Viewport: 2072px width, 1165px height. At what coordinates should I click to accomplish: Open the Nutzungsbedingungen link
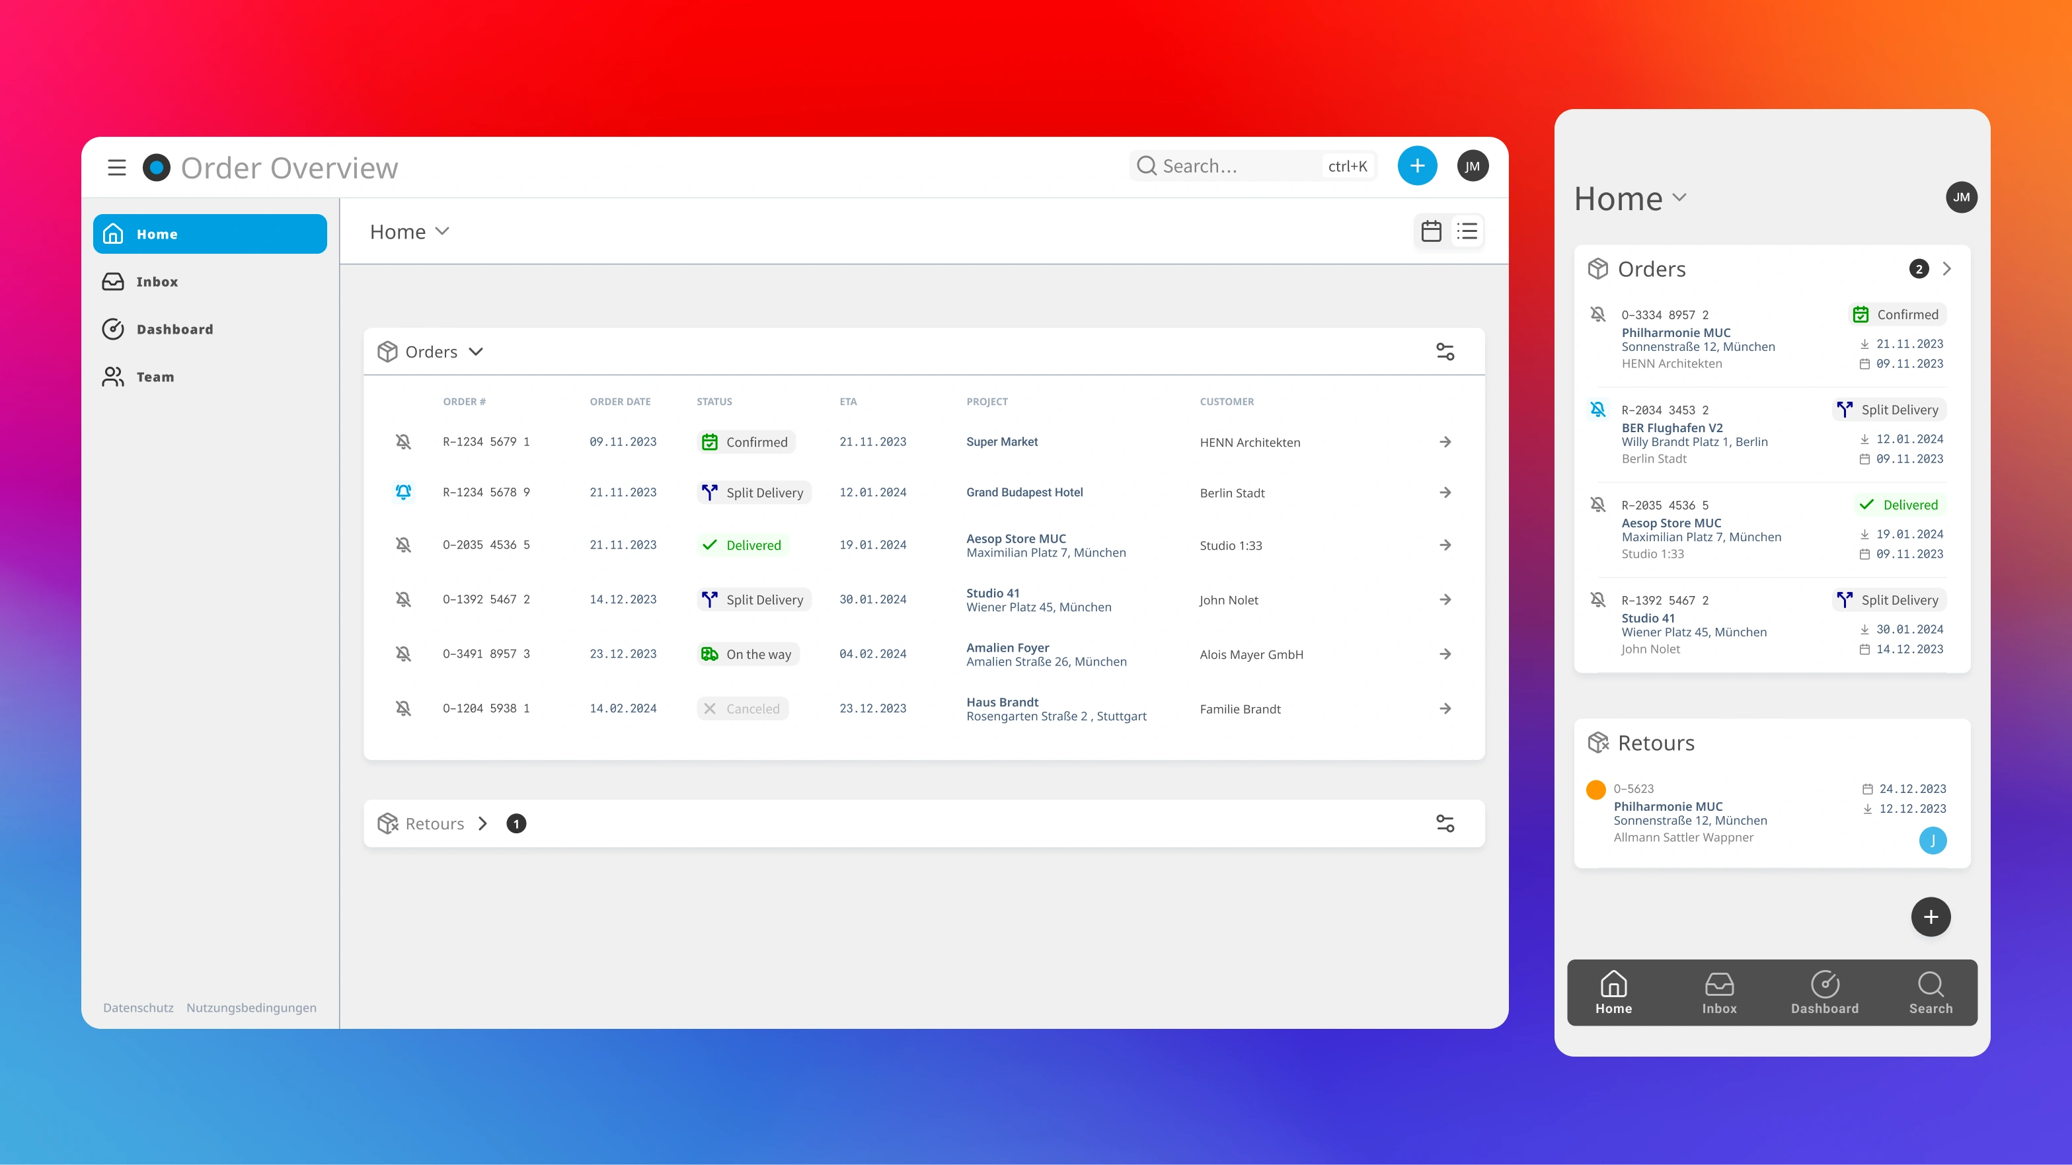tap(251, 1008)
